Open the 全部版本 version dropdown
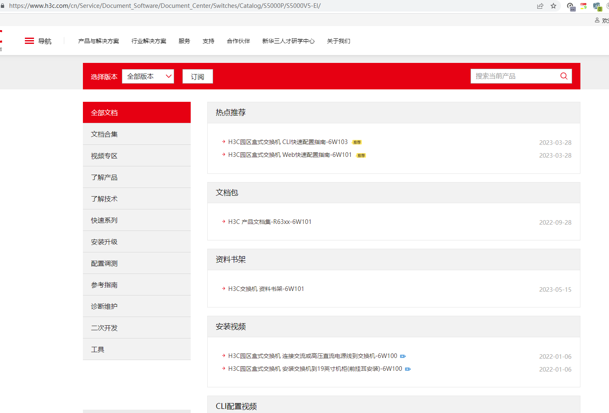The height and width of the screenshot is (413, 609). click(x=148, y=77)
